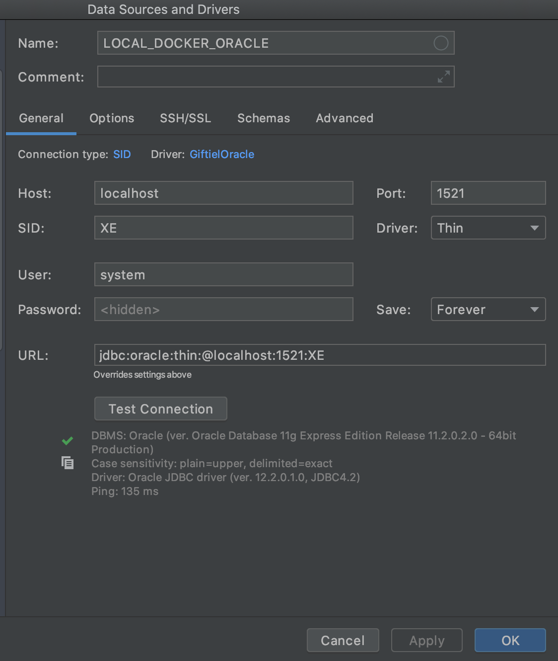This screenshot has width=558, height=661.
Task: Click the 'DBMS: Oracle' version line
Action: (304, 442)
